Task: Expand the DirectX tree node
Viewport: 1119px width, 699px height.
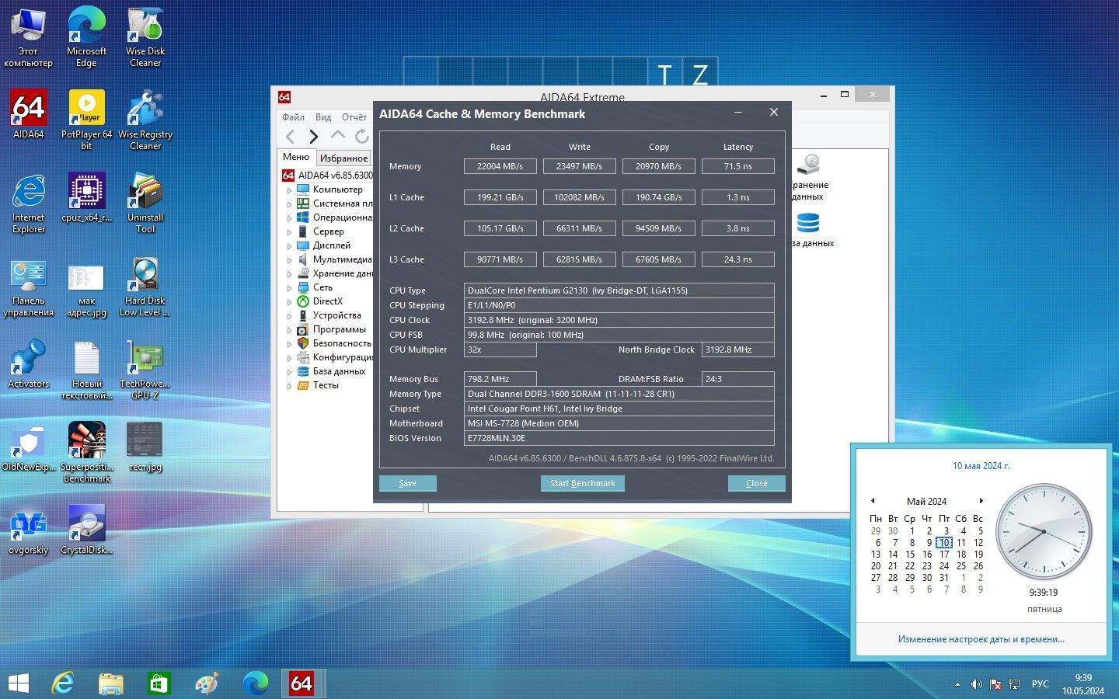Action: click(289, 301)
